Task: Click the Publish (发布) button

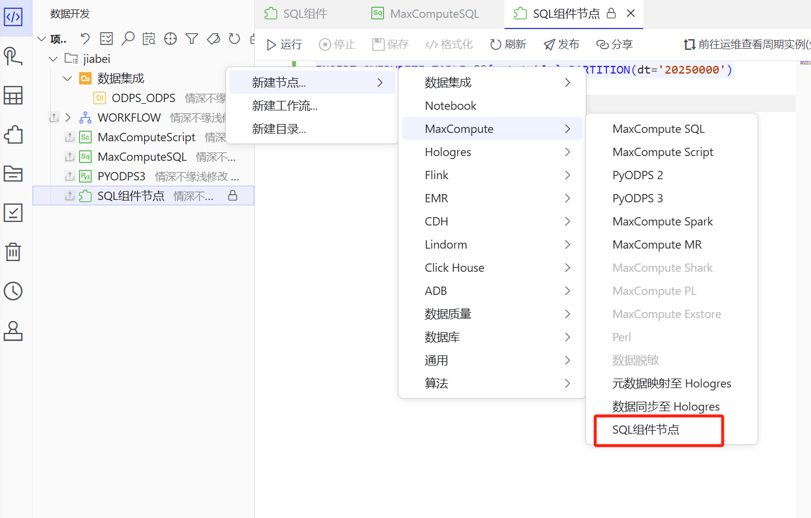Action: click(x=561, y=45)
